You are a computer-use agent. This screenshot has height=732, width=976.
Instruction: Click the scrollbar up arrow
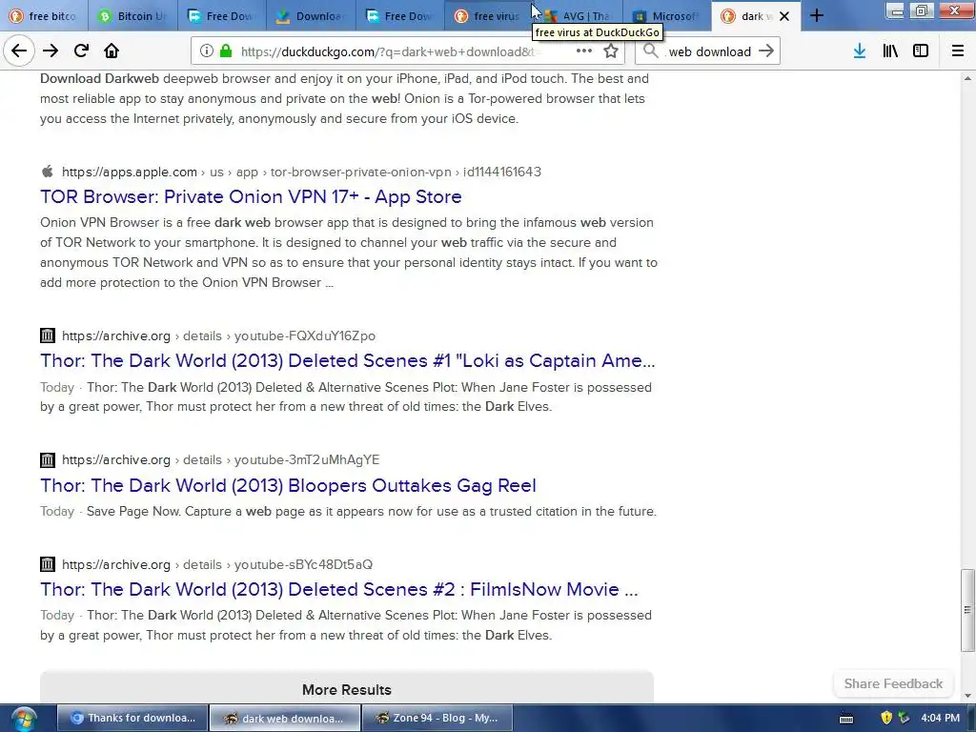pos(967,78)
